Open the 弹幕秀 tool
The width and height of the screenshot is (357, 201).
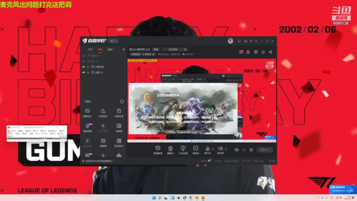(103, 143)
